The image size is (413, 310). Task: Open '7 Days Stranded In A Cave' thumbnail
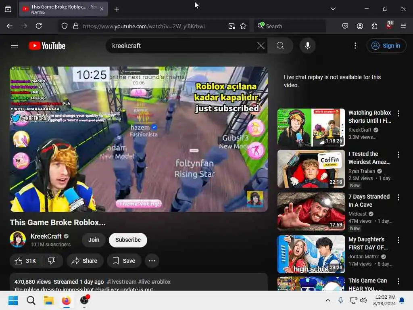click(x=311, y=212)
